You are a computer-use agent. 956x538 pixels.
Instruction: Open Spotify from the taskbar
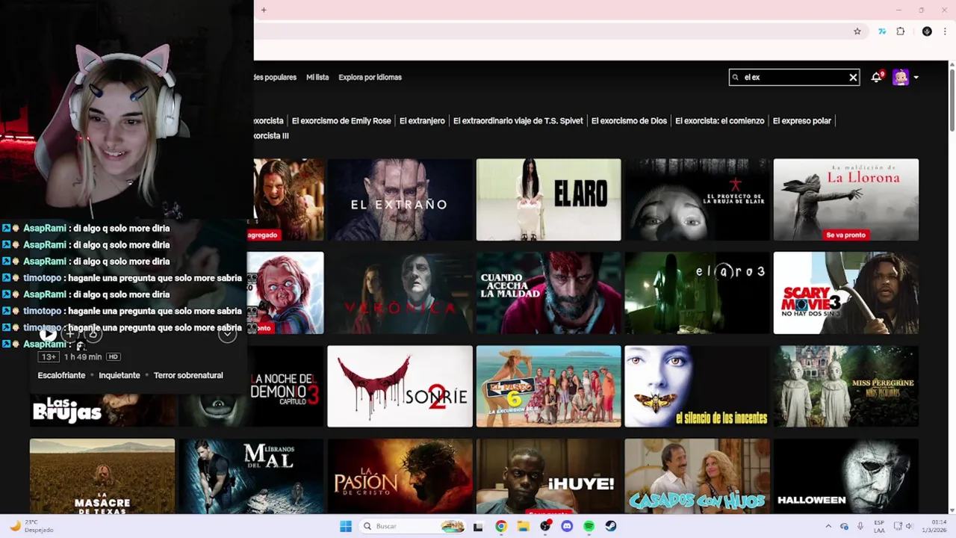[x=589, y=526]
